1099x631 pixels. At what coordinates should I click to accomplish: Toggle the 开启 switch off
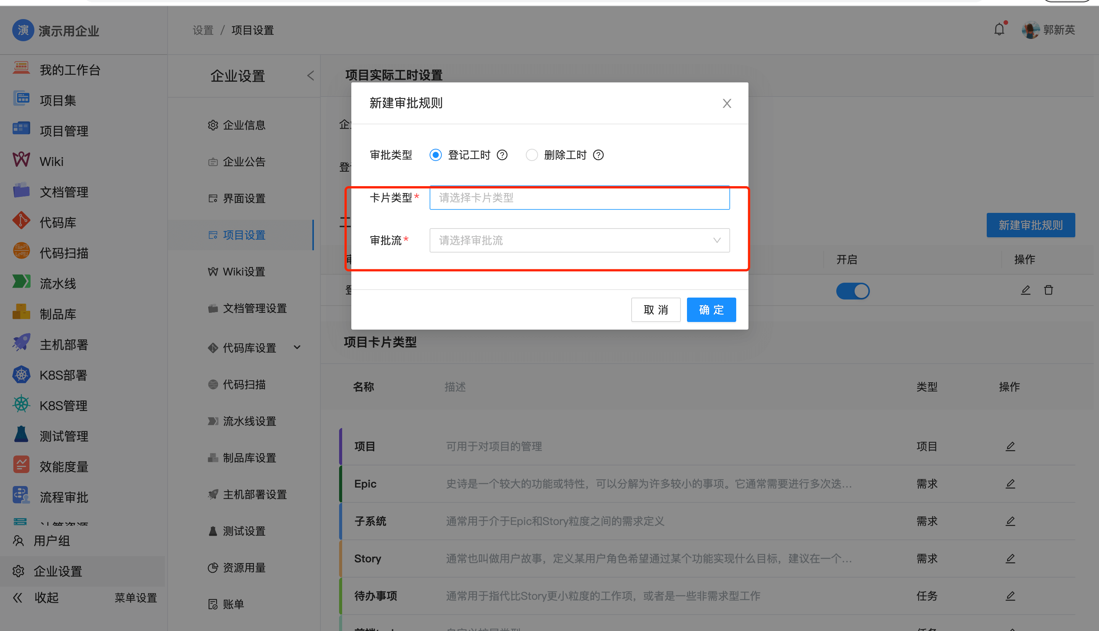tap(853, 291)
